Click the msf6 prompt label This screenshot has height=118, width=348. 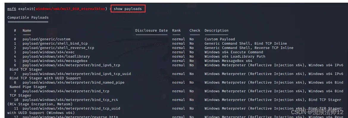[x=12, y=9]
